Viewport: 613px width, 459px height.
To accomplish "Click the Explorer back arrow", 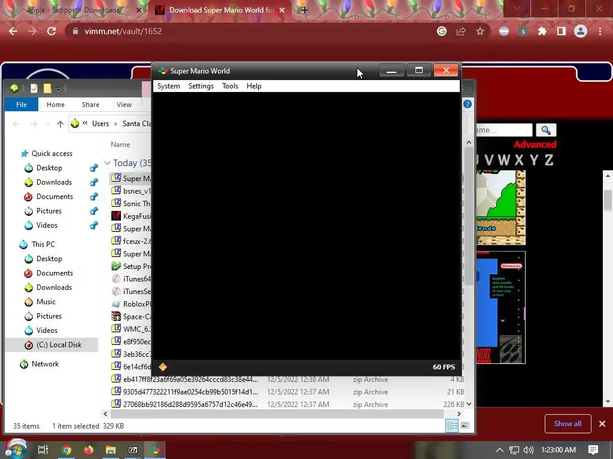I will pyautogui.click(x=16, y=124).
